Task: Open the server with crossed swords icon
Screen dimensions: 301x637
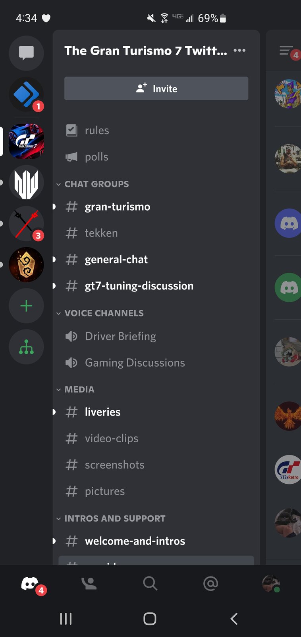Action: 26,224
